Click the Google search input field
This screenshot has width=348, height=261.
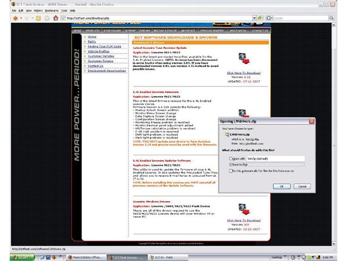point(301,18)
